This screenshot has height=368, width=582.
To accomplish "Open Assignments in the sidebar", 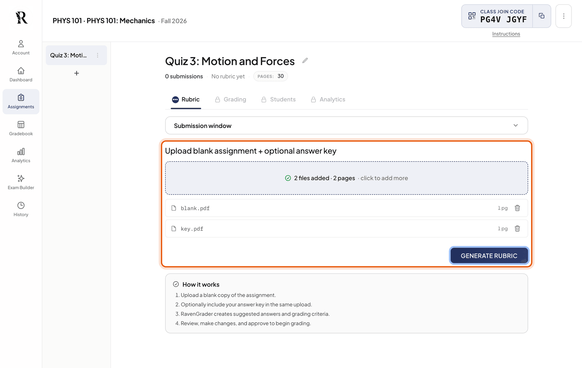I will 21,101.
